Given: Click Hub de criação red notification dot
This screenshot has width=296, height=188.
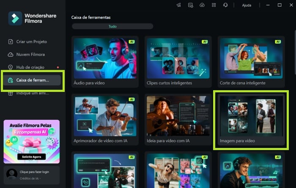Looking at the screenshot, I should coord(58,67).
